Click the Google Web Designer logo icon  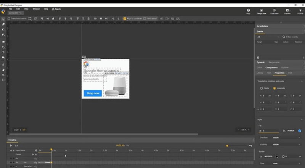pos(3,11)
